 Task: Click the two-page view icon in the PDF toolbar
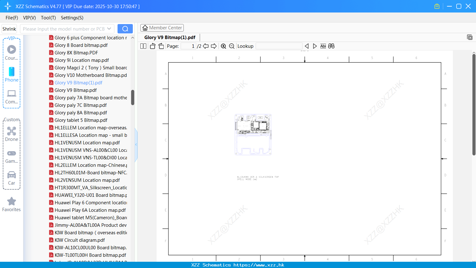tap(143, 46)
